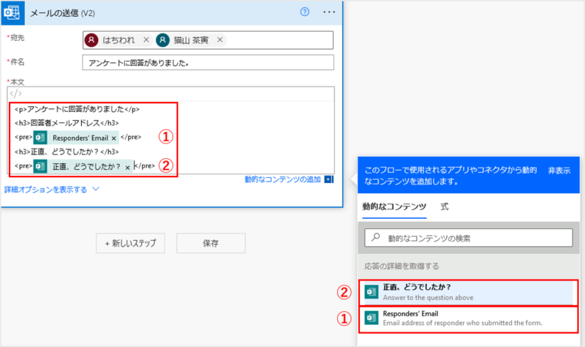The image size is (585, 347).
Task: Toggle the code view </> icon
Action: tap(16, 94)
